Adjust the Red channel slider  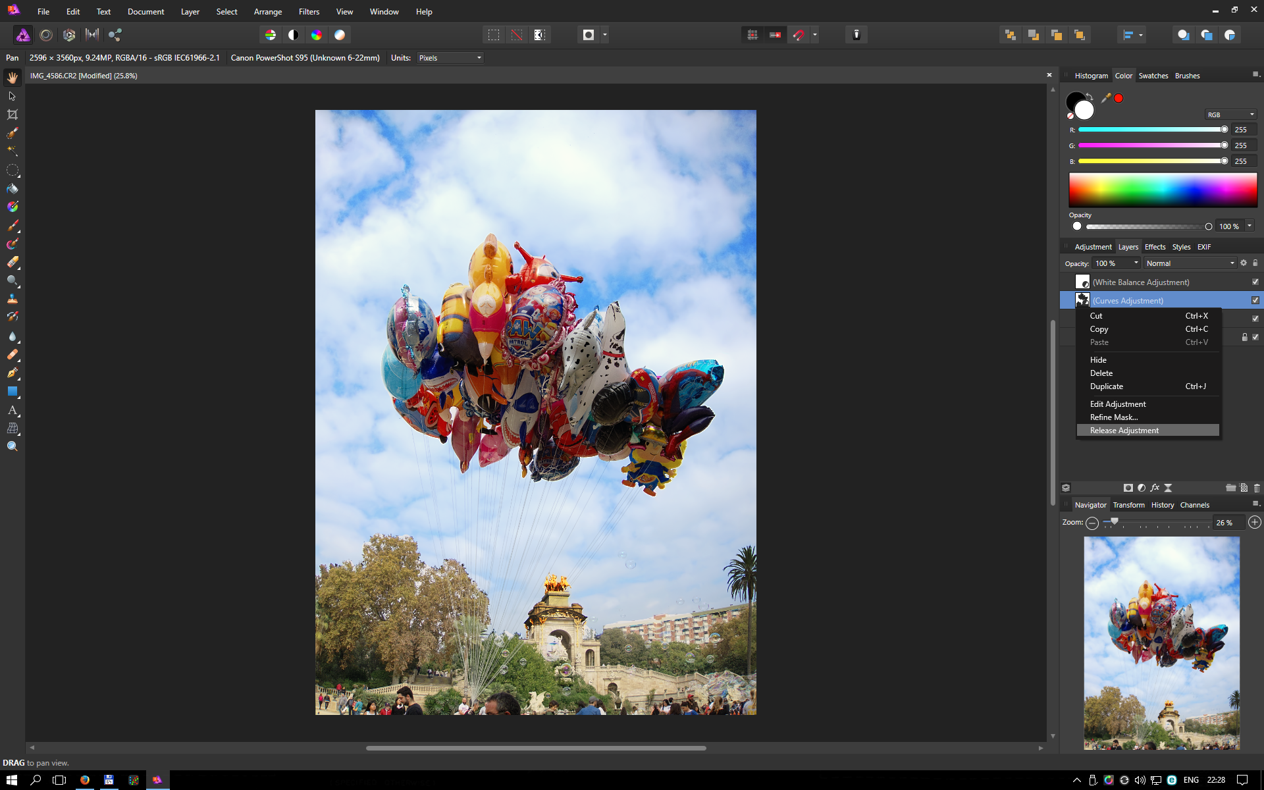click(x=1153, y=130)
